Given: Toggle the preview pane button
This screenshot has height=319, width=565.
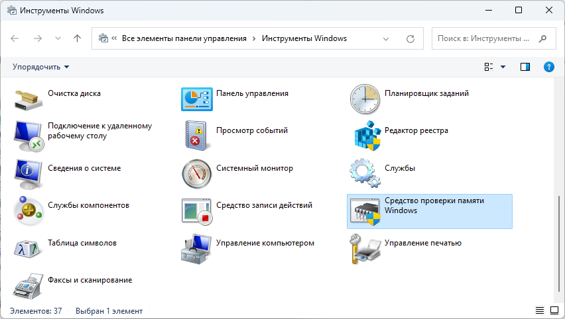Looking at the screenshot, I should 525,67.
